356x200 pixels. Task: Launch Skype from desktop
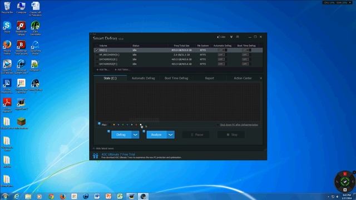pyautogui.click(x=7, y=27)
